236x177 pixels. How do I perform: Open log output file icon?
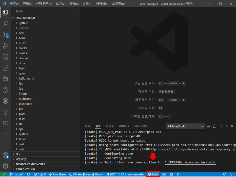click(x=221, y=126)
